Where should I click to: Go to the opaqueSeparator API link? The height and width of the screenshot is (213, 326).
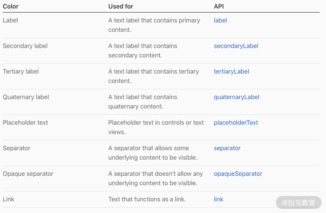coord(238,174)
